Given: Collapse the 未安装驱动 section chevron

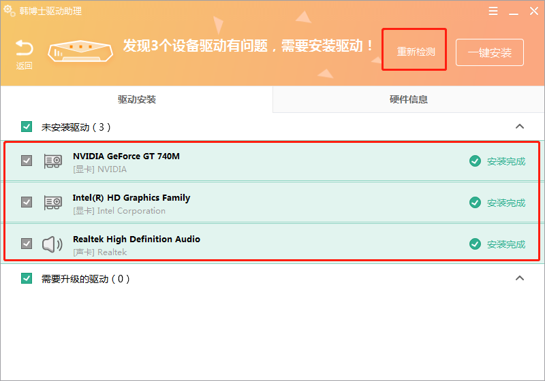Looking at the screenshot, I should coord(519,127).
